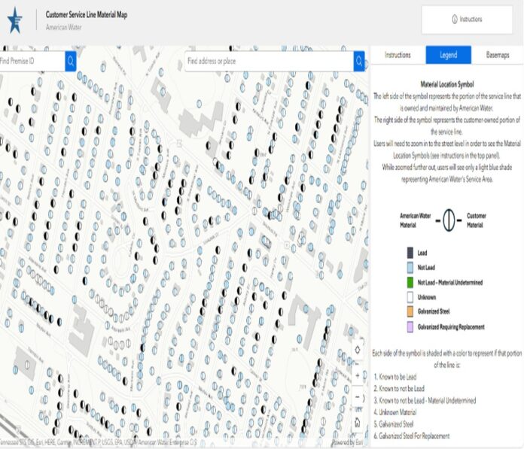Click list item '6. Galvanized Steel For Replacement'
524x449 pixels.
[x=412, y=436]
